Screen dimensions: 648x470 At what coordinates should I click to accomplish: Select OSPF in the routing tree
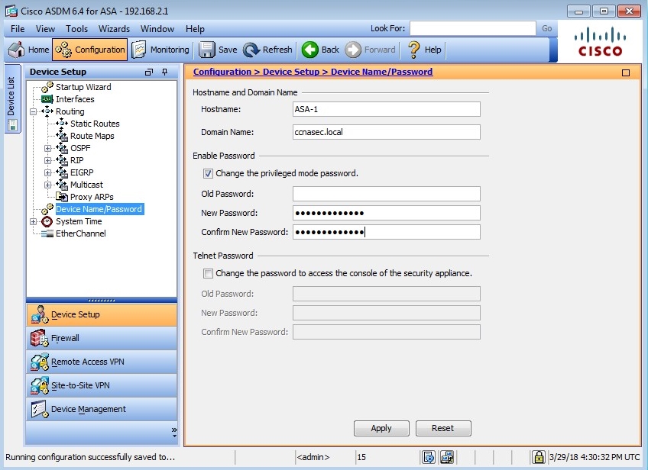[80, 148]
